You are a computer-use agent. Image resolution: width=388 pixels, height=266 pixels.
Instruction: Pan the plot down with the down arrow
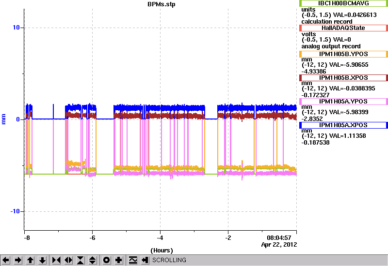pyautogui.click(x=43, y=260)
